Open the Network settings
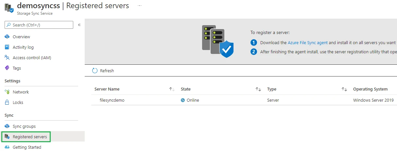This screenshot has width=397, height=151. point(21,92)
